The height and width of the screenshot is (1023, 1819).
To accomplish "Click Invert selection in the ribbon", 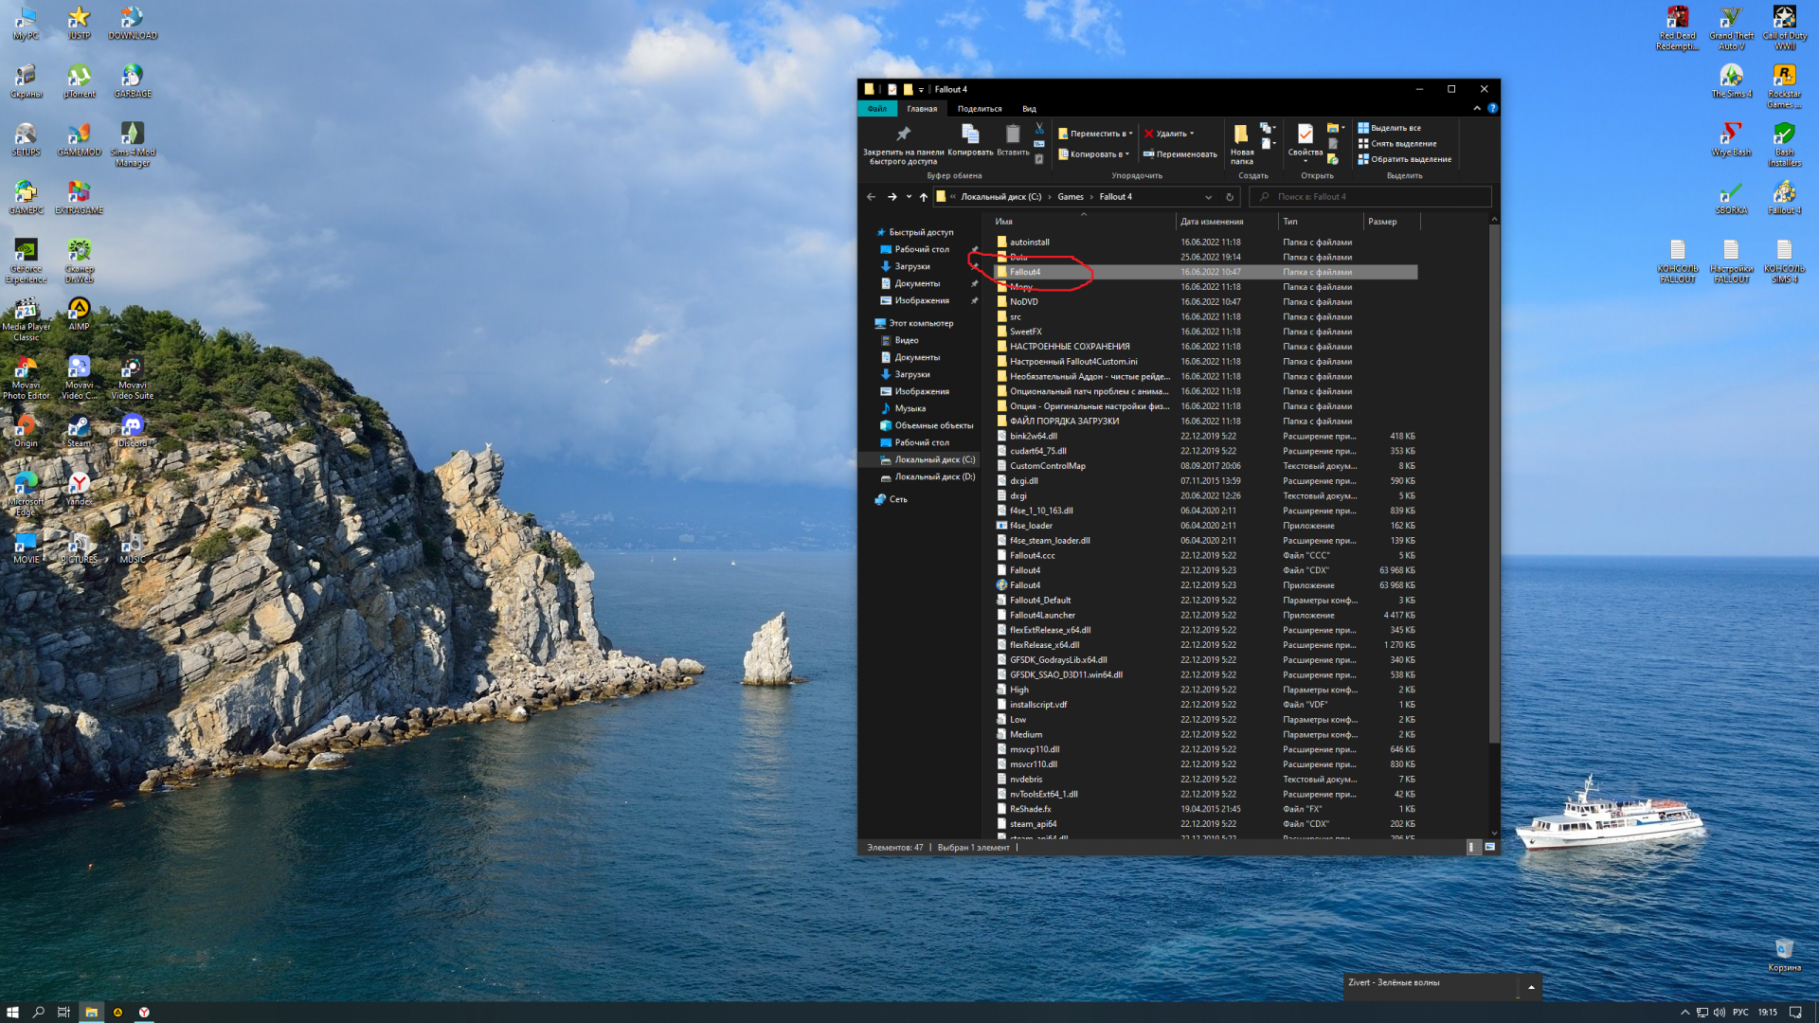I will [x=1405, y=159].
